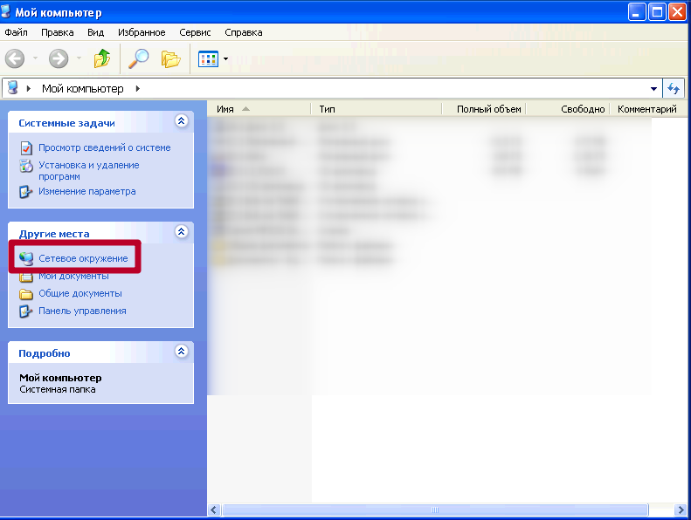Collapse the Системные задачи panel

181,121
